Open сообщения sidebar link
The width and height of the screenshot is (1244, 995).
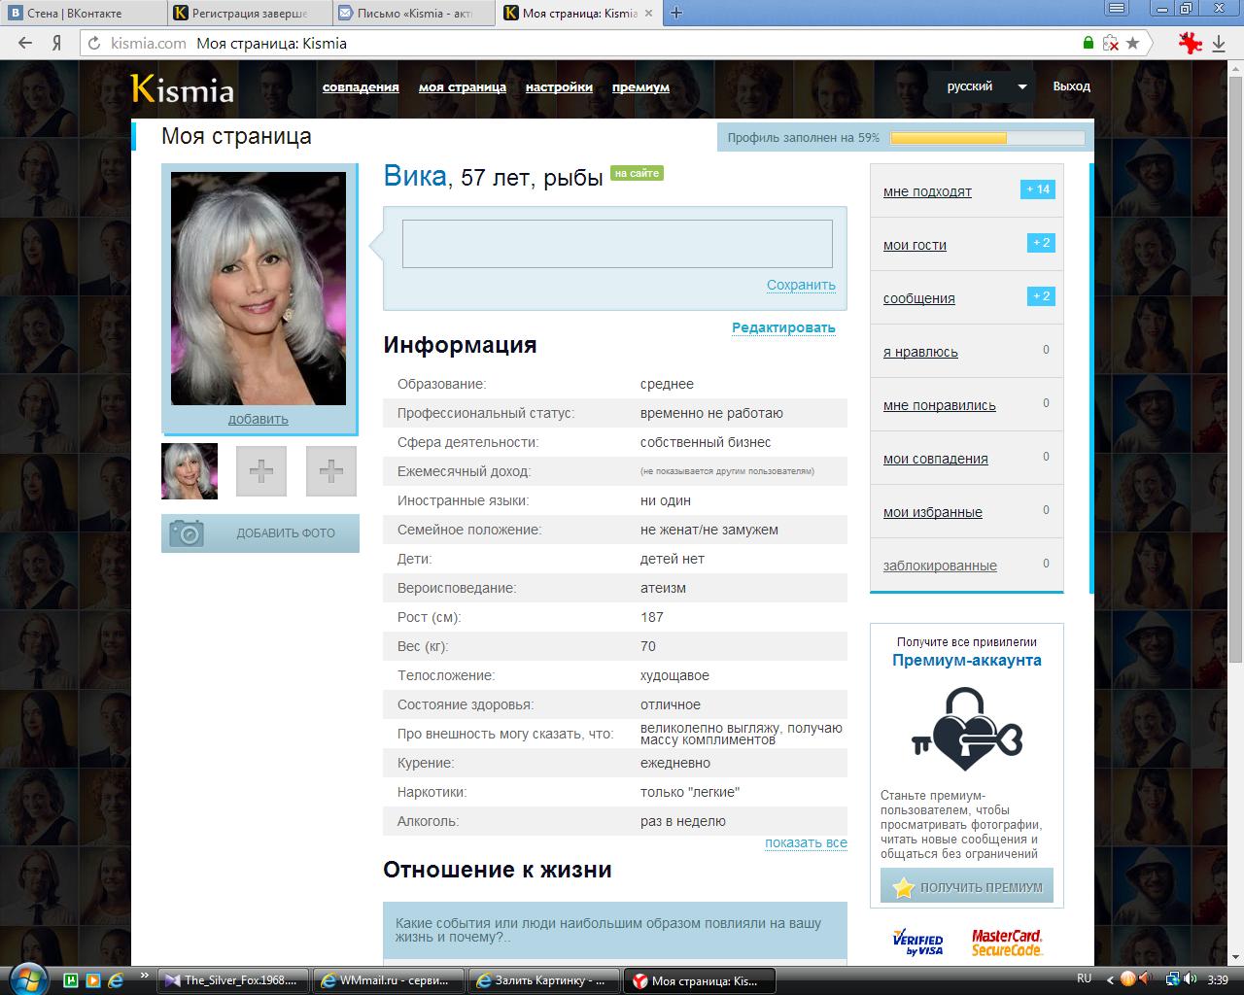[x=919, y=298]
